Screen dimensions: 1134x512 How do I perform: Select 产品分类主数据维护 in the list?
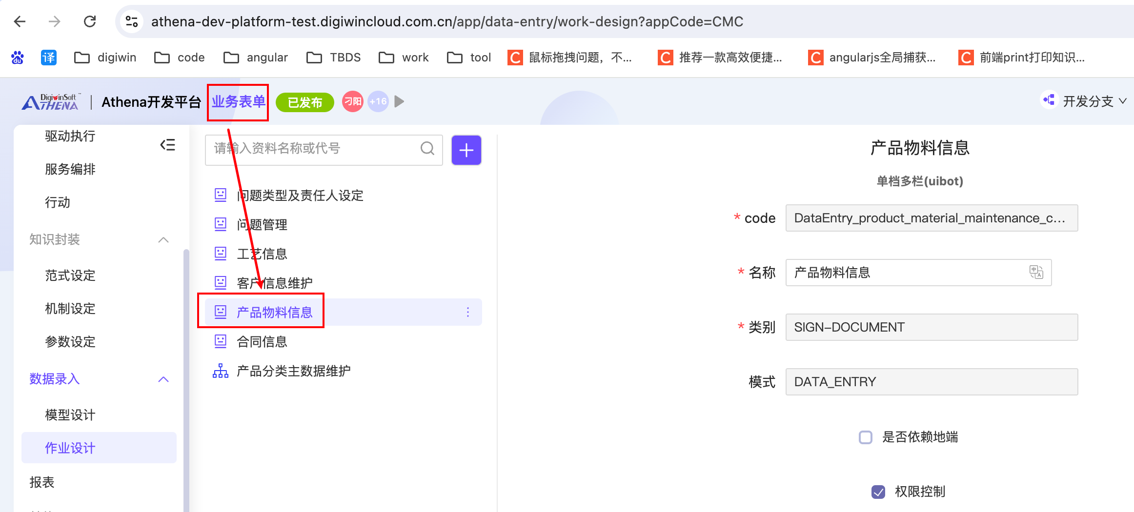pos(293,371)
